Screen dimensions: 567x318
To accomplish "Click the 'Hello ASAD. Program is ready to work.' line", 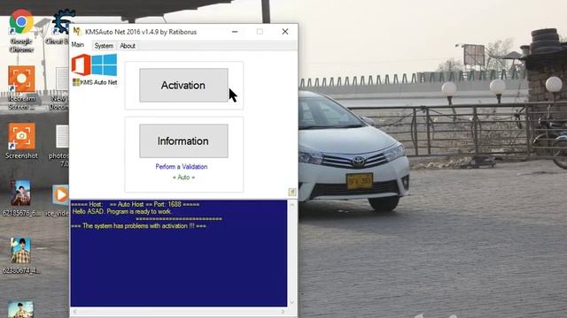I will click(x=122, y=212).
